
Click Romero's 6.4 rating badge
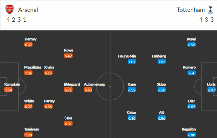tap(191, 73)
